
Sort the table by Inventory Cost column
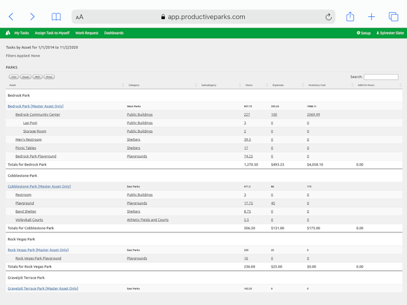point(317,85)
